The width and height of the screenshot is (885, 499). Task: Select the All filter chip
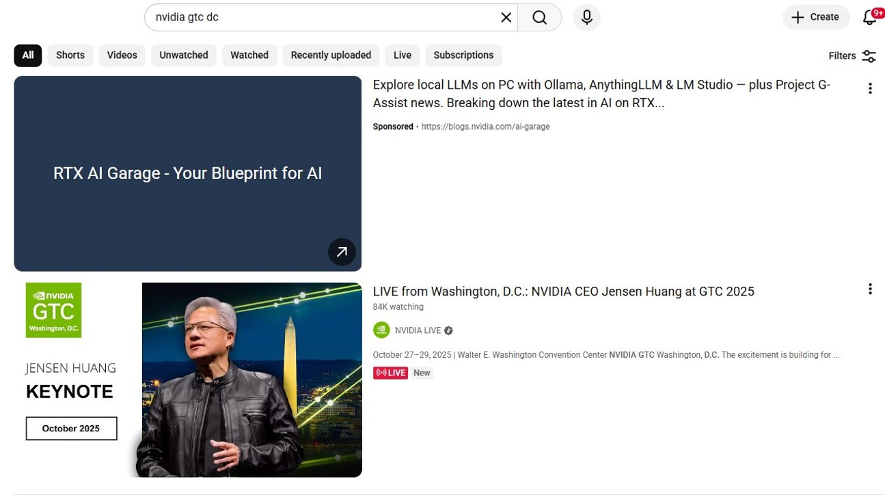pos(28,55)
